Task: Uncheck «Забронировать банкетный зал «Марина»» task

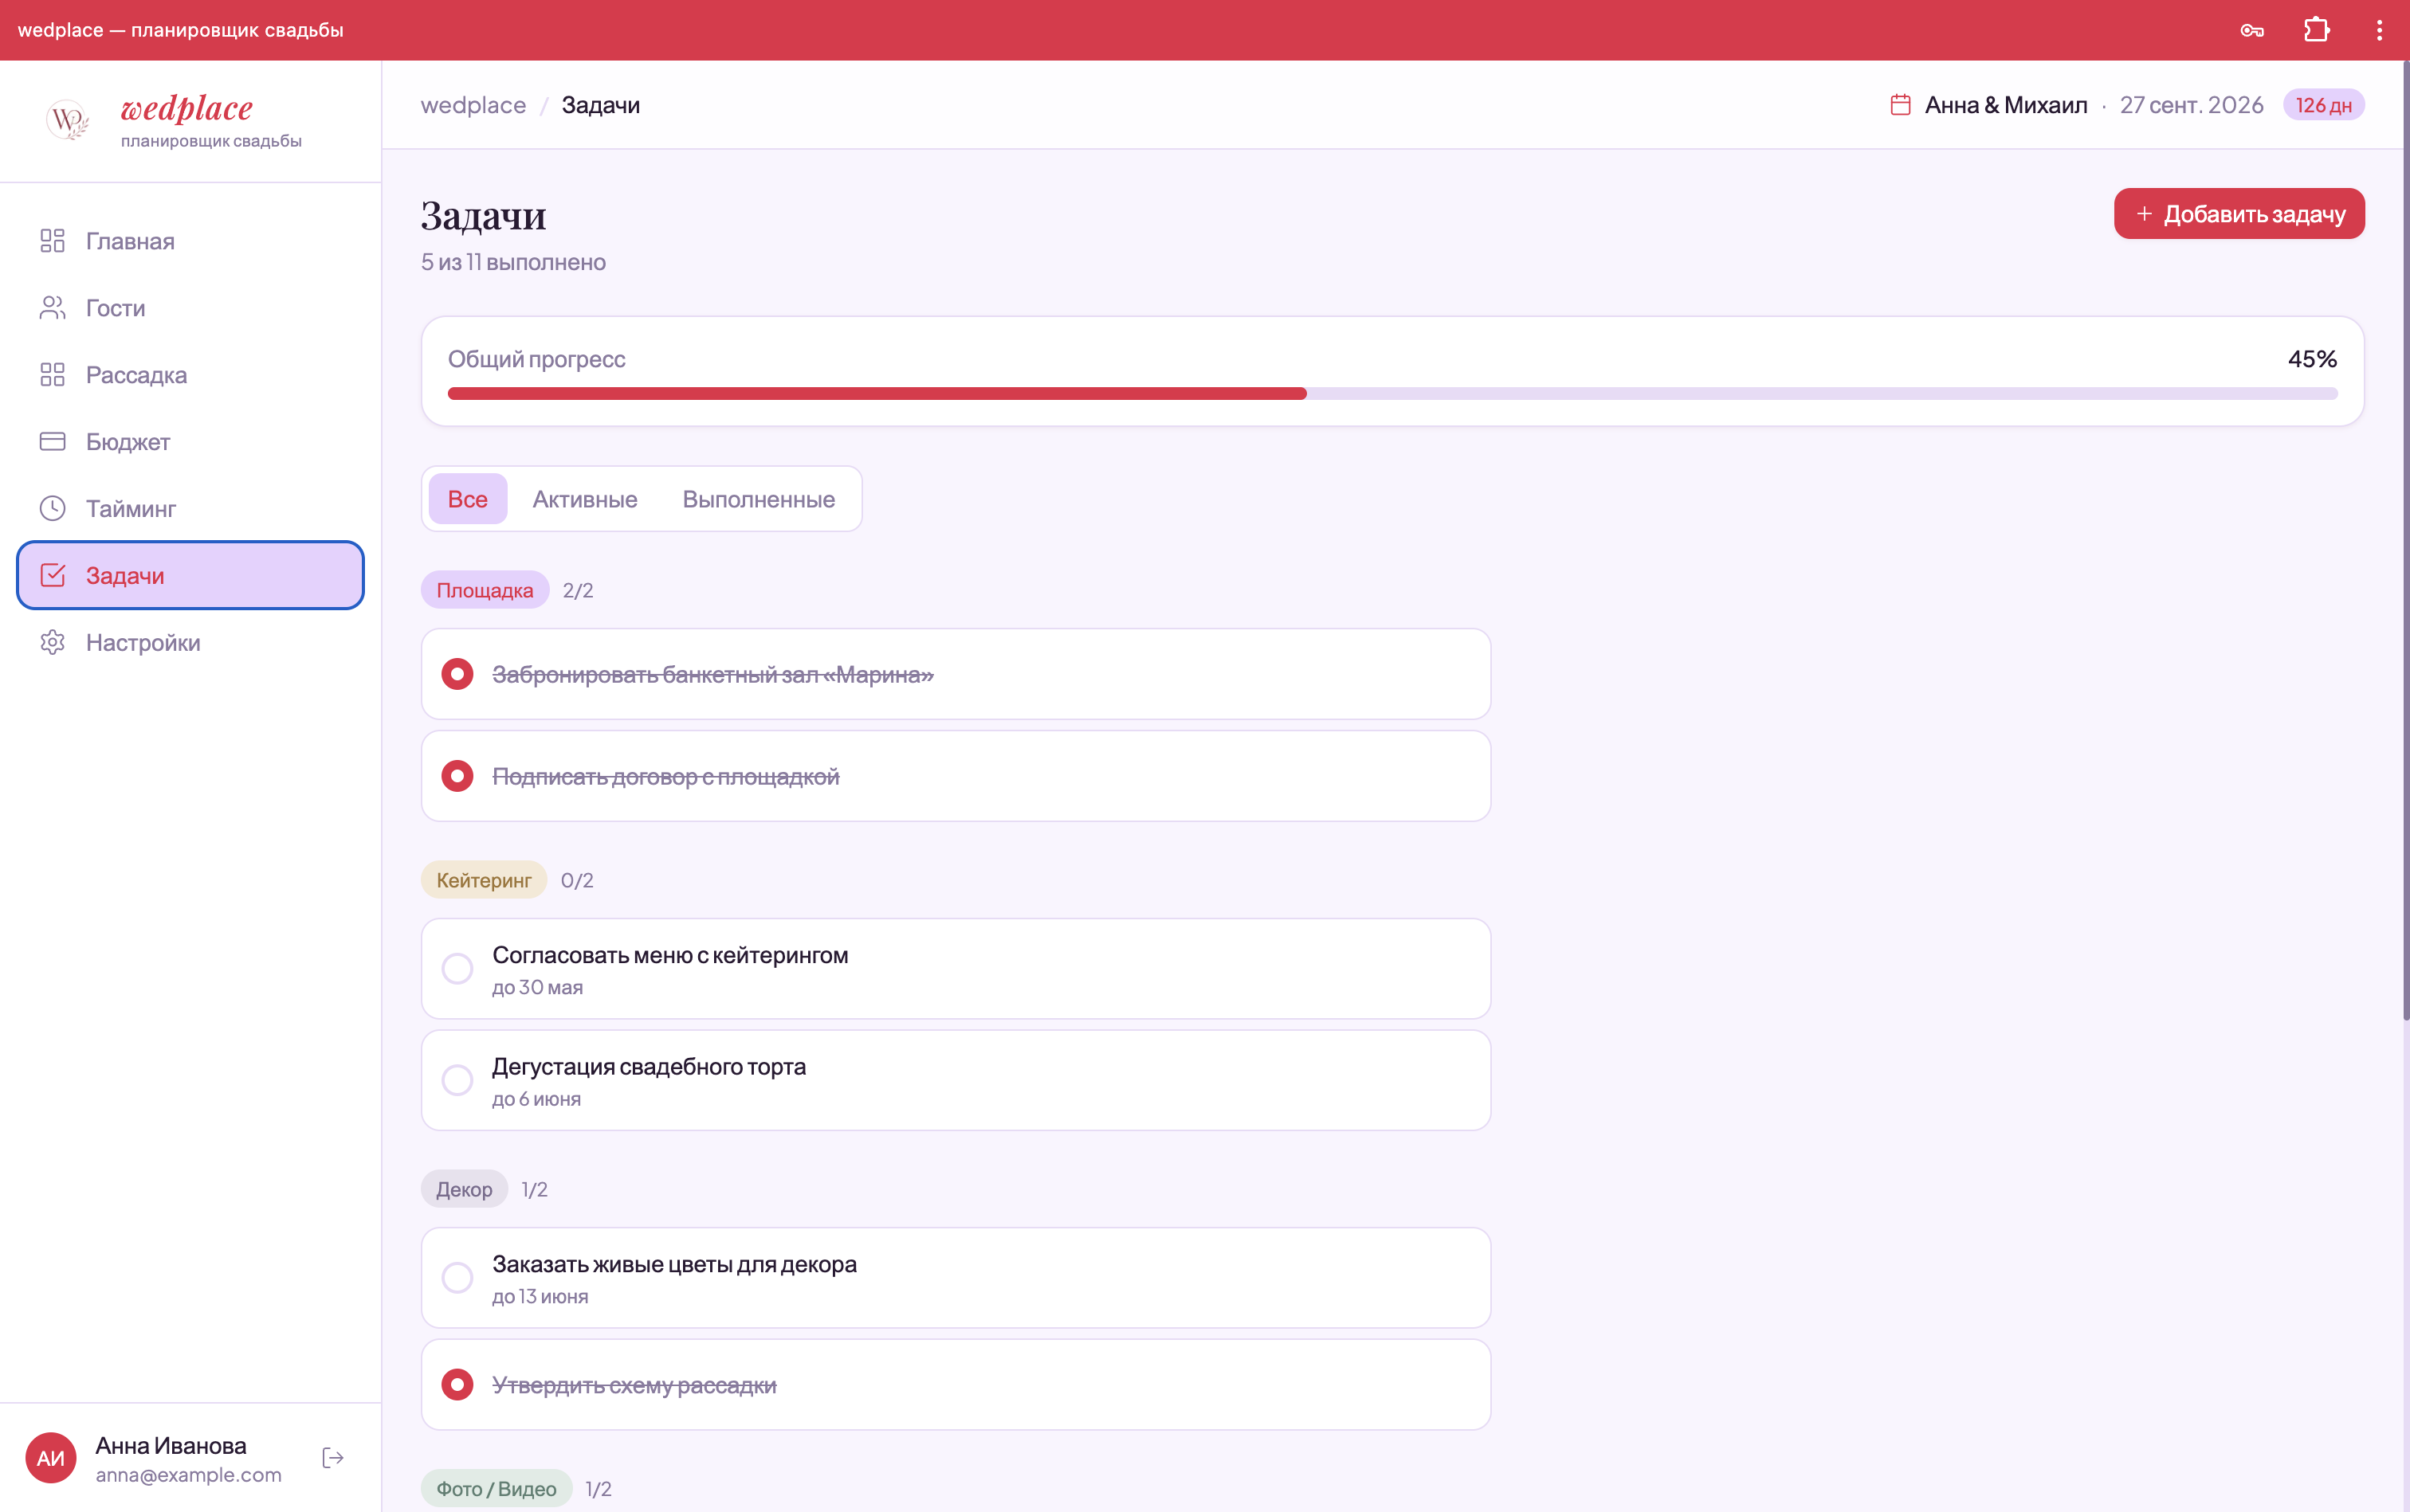Action: [457, 674]
